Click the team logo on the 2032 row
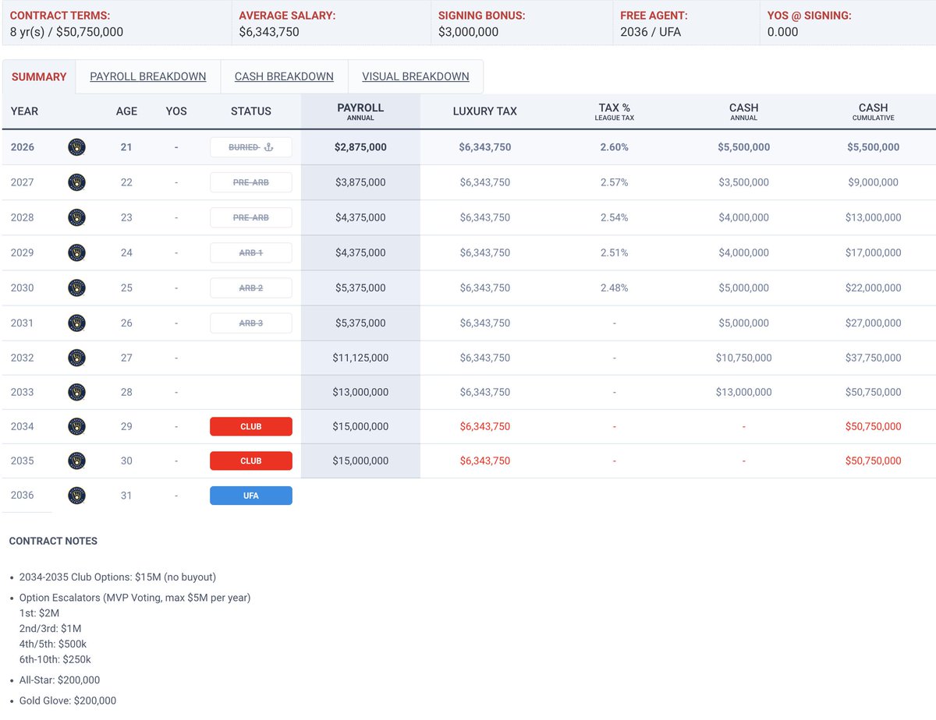The image size is (936, 720). 76,358
